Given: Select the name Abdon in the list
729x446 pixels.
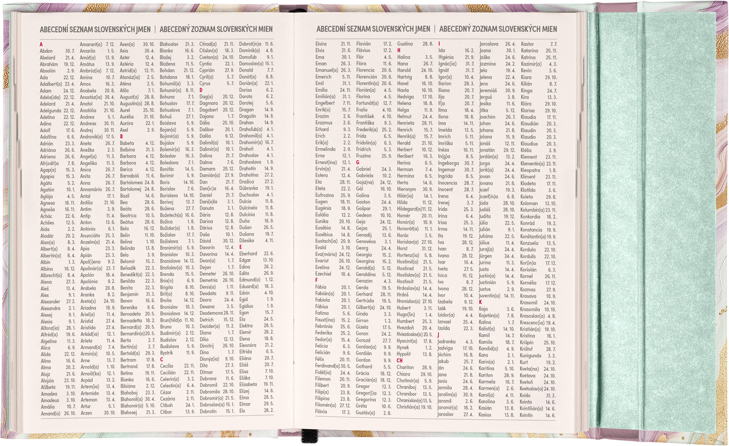Looking at the screenshot, I should coord(46,51).
